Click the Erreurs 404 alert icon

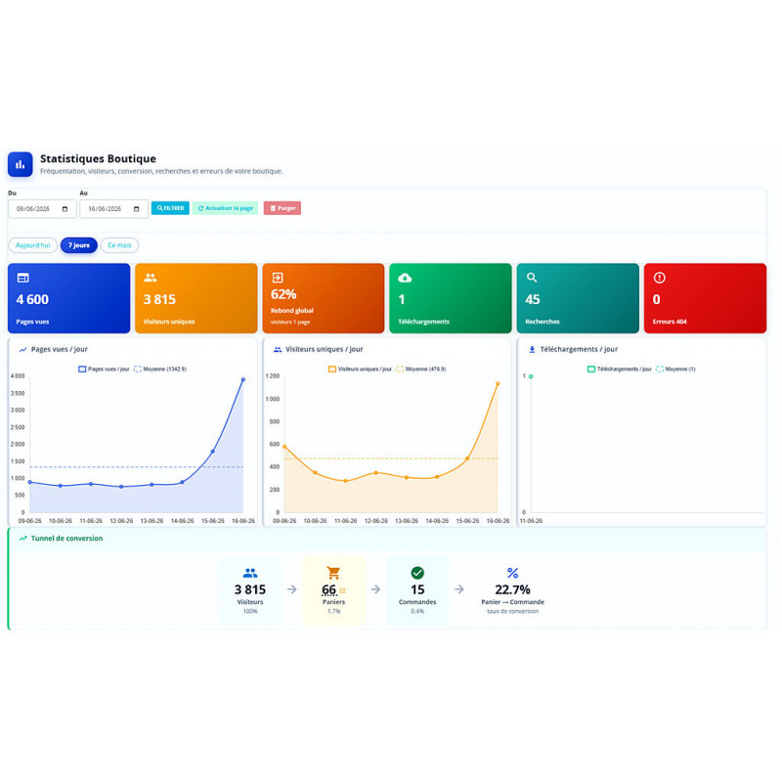pyautogui.click(x=659, y=278)
